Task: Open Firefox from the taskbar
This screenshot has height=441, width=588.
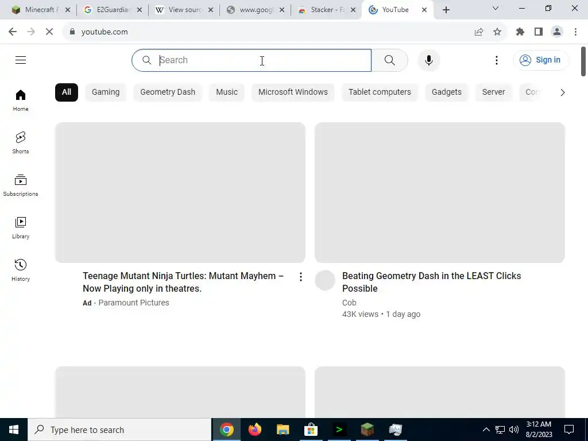Action: coord(254,430)
